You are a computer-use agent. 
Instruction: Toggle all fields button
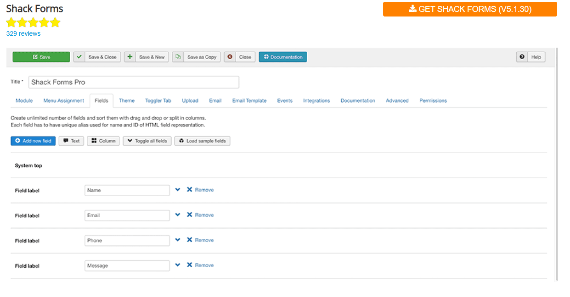[x=147, y=141]
